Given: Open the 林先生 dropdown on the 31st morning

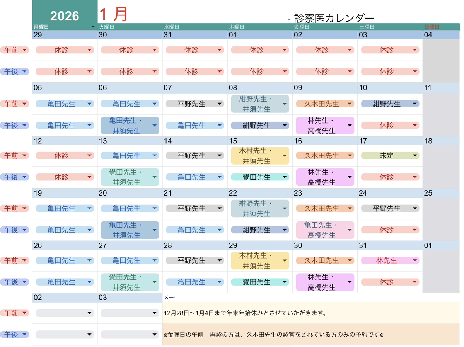Looking at the screenshot, I should (x=415, y=260).
